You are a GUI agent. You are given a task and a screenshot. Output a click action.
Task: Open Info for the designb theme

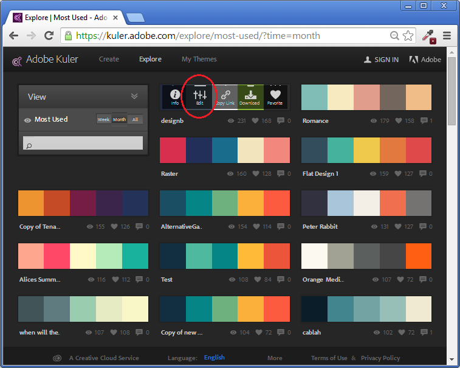[x=175, y=97]
